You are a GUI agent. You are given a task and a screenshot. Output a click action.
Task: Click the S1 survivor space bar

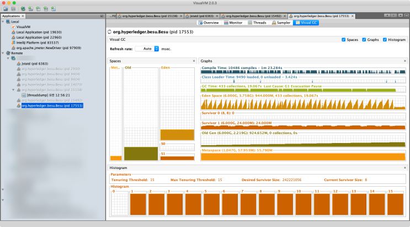point(177,158)
